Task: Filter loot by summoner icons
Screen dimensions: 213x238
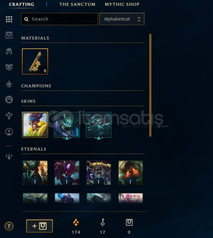Action: click(9, 132)
